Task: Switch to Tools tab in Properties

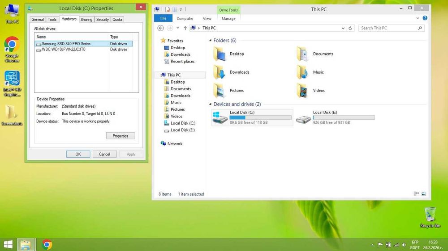Action: click(52, 19)
